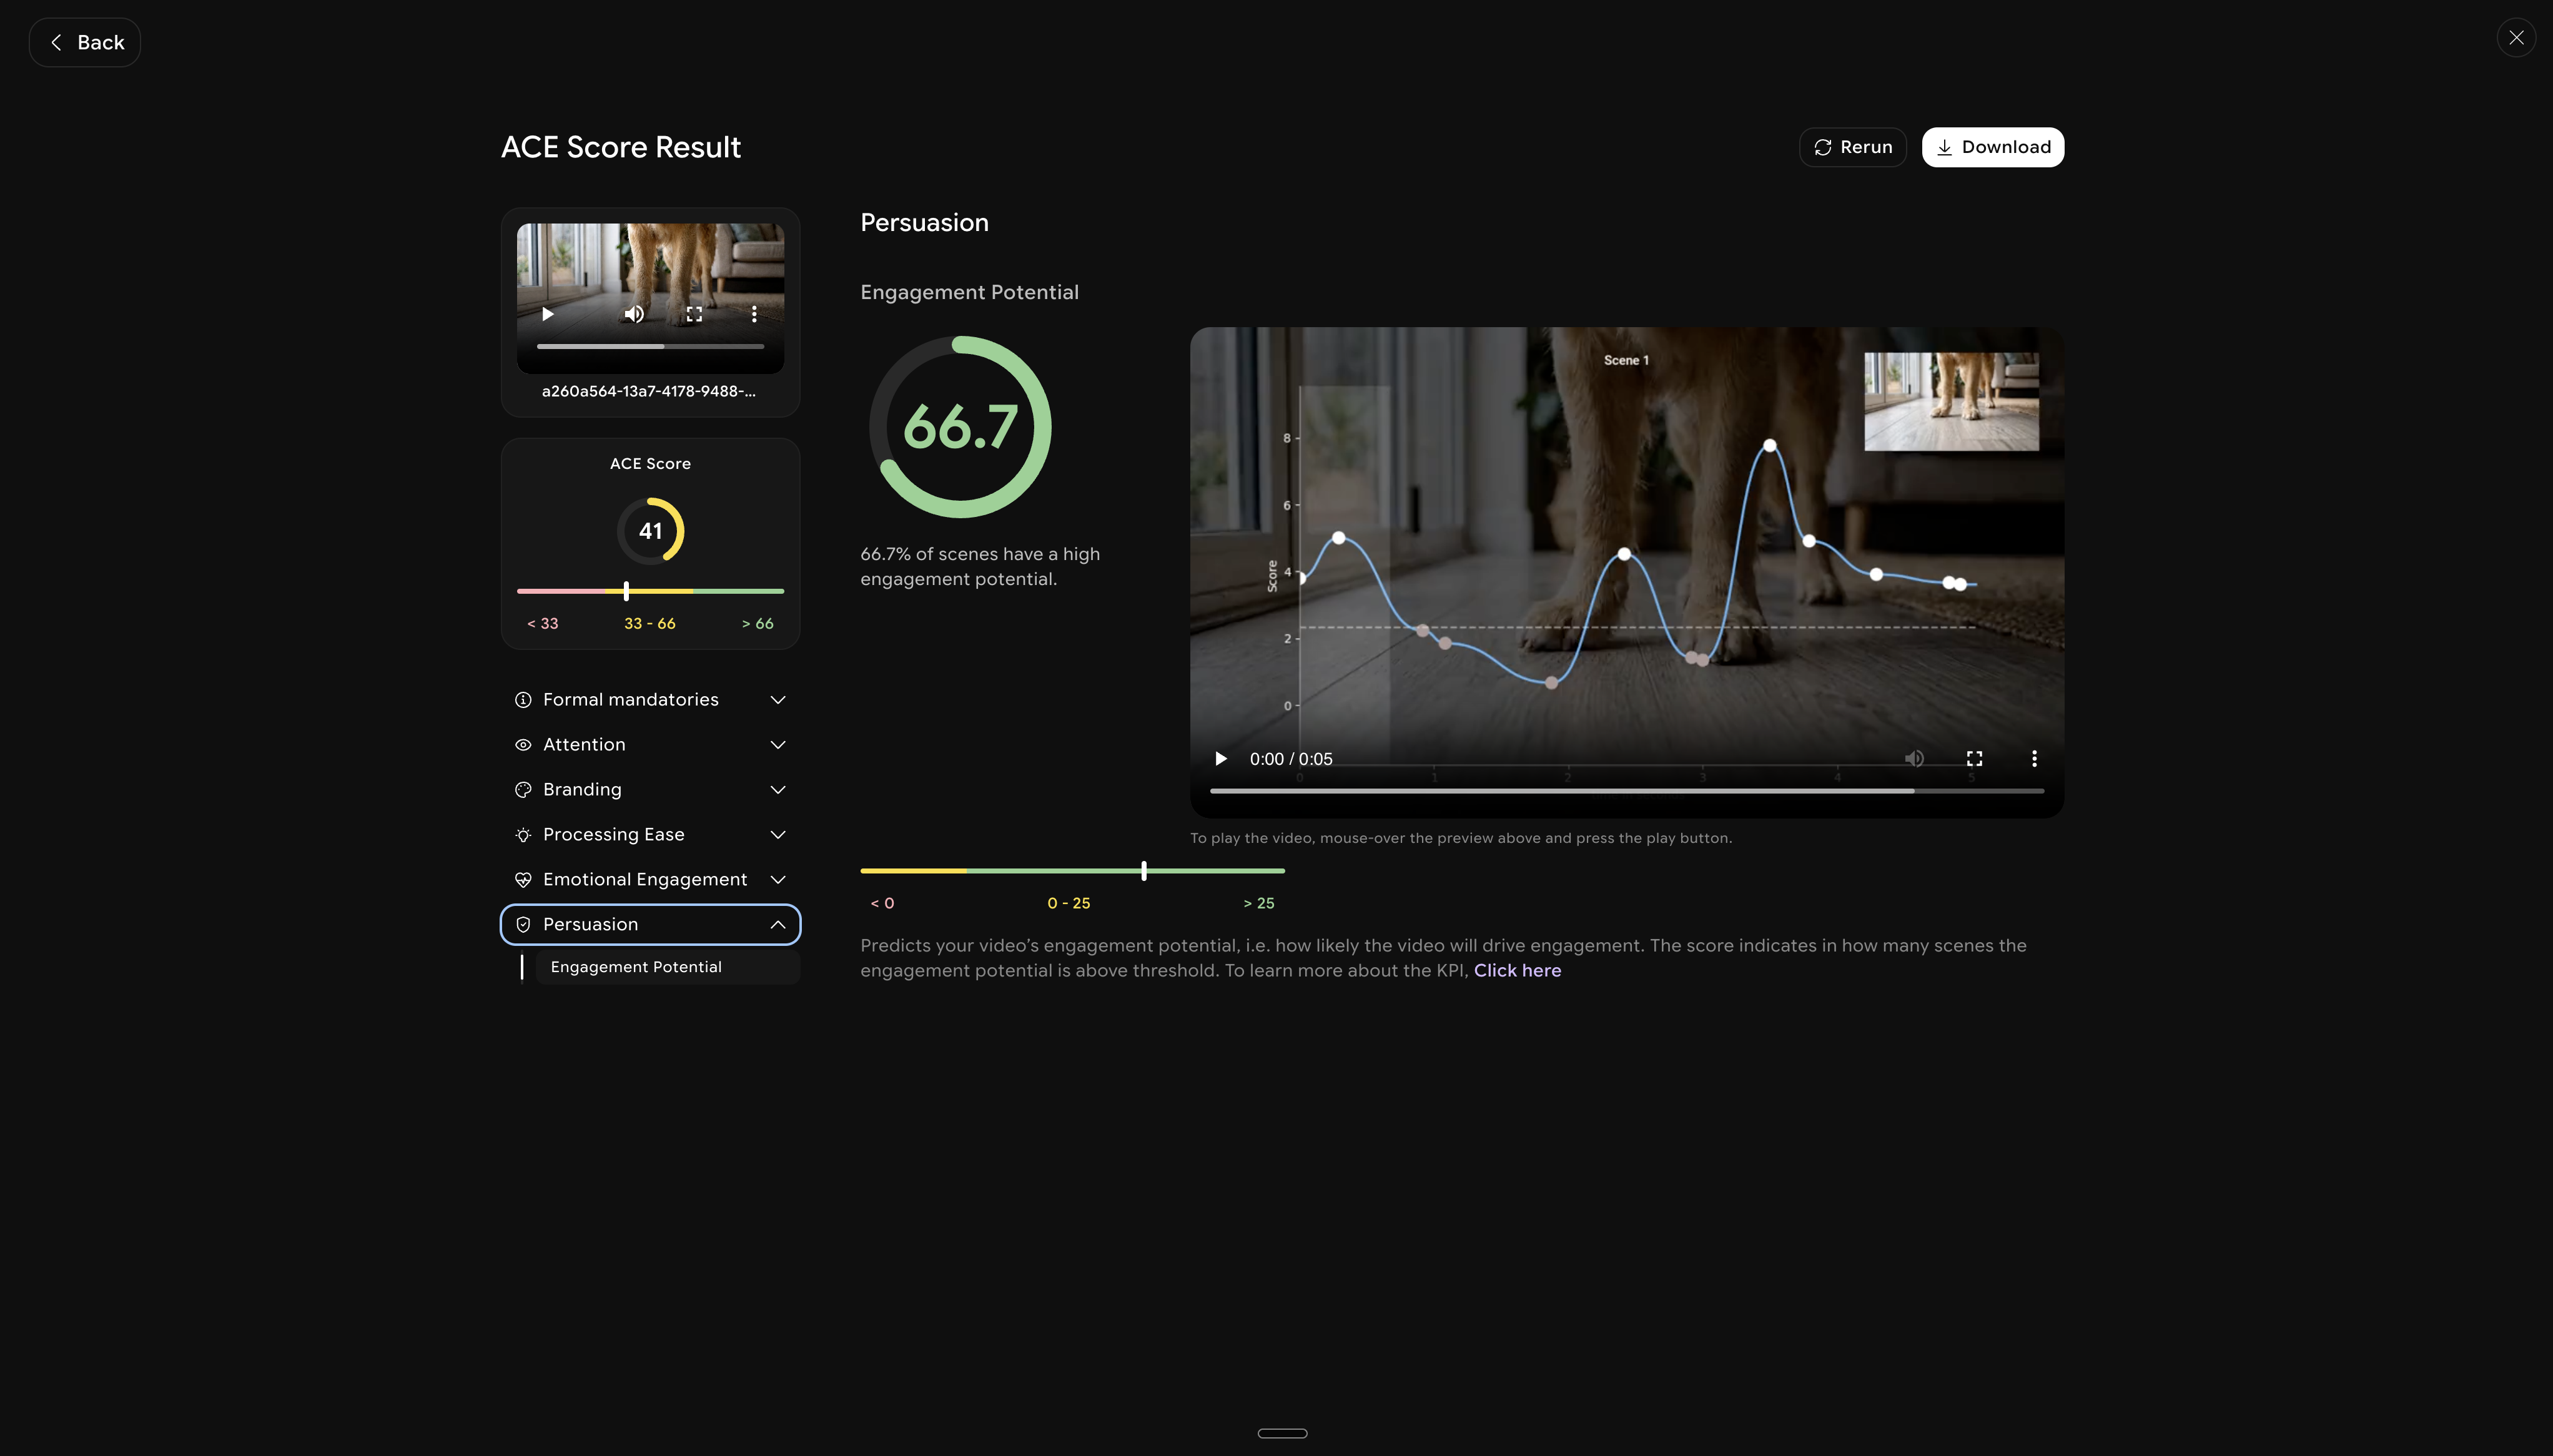This screenshot has height=1456, width=2553.
Task: Open the Attention category
Action: coord(650,745)
